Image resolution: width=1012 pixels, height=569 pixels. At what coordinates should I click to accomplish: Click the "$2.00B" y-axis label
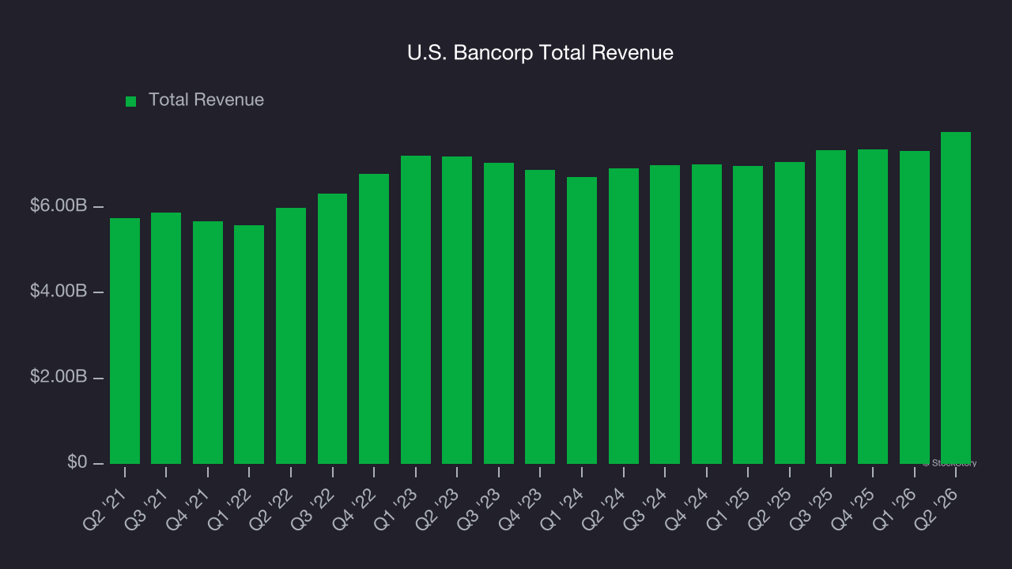click(59, 377)
